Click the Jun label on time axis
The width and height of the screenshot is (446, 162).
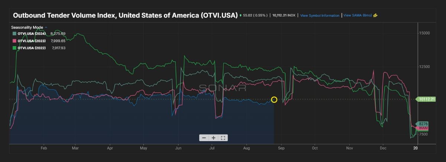[x=178, y=148]
